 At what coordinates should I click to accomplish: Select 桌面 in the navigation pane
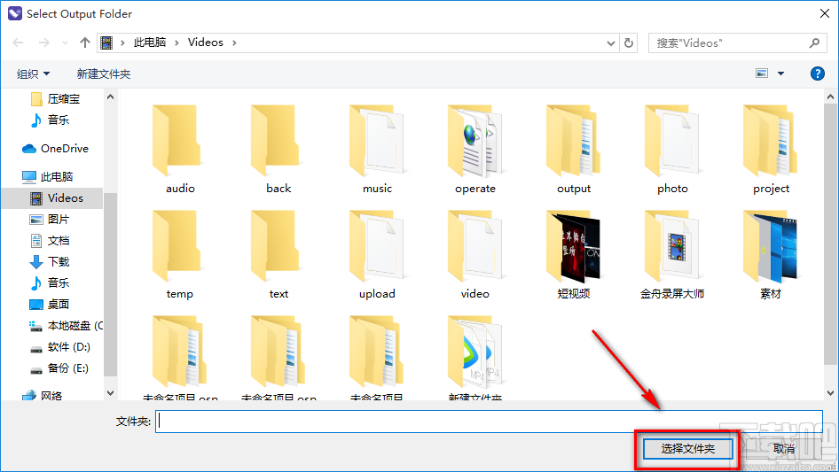coord(50,304)
